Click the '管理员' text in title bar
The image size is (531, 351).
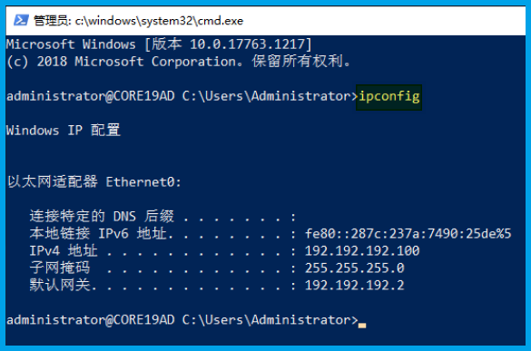point(51,21)
